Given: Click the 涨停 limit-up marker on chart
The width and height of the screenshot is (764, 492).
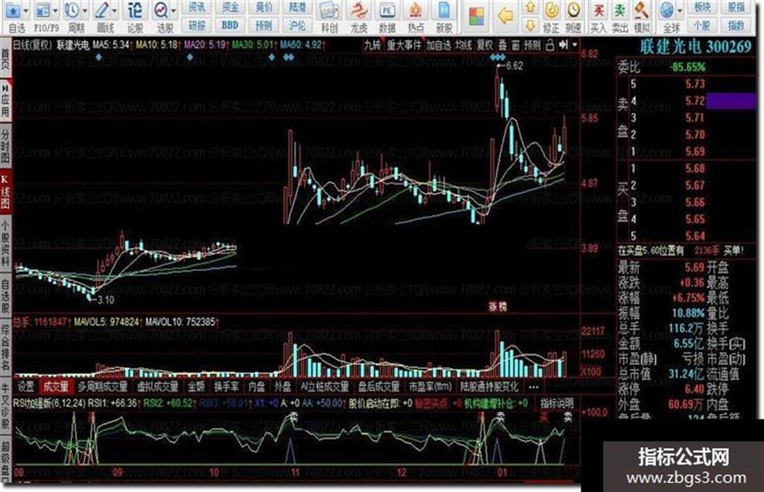Looking at the screenshot, I should pos(498,306).
